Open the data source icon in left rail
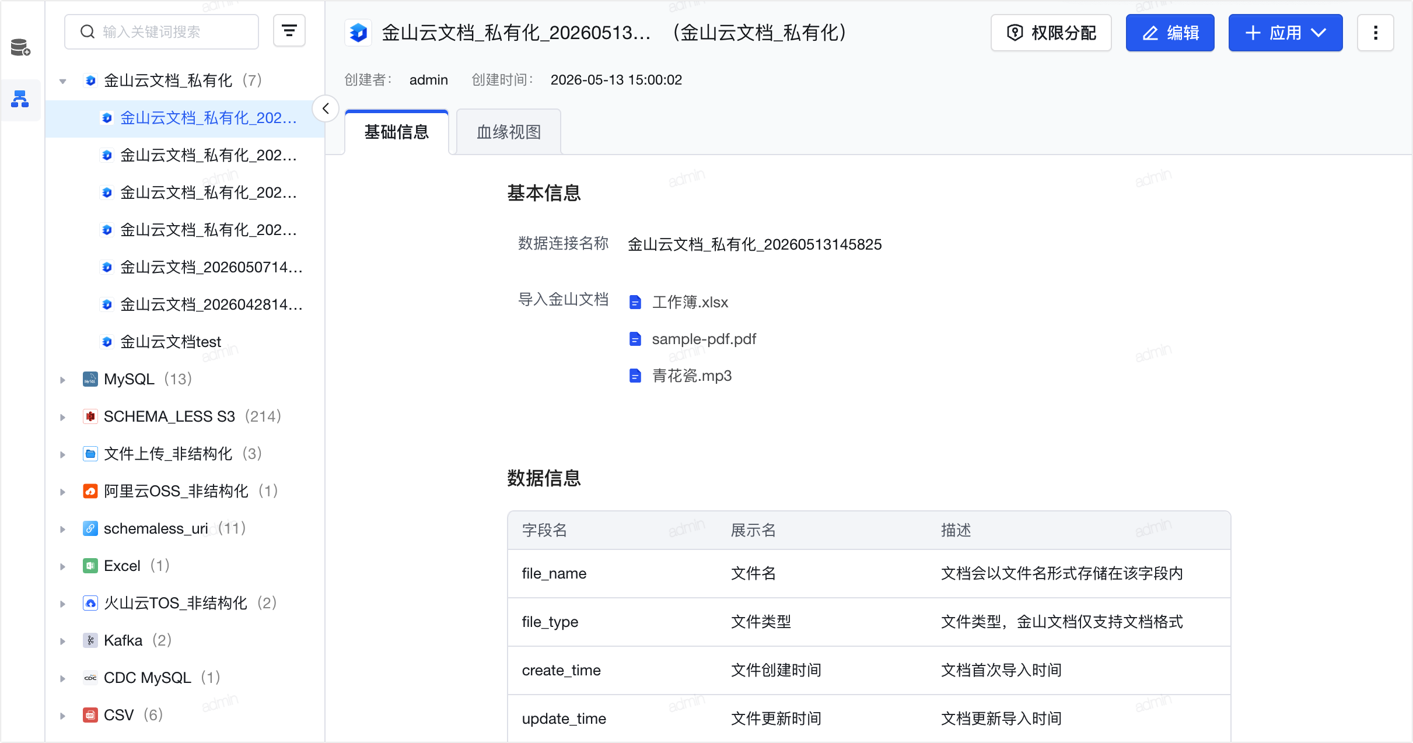 click(20, 47)
